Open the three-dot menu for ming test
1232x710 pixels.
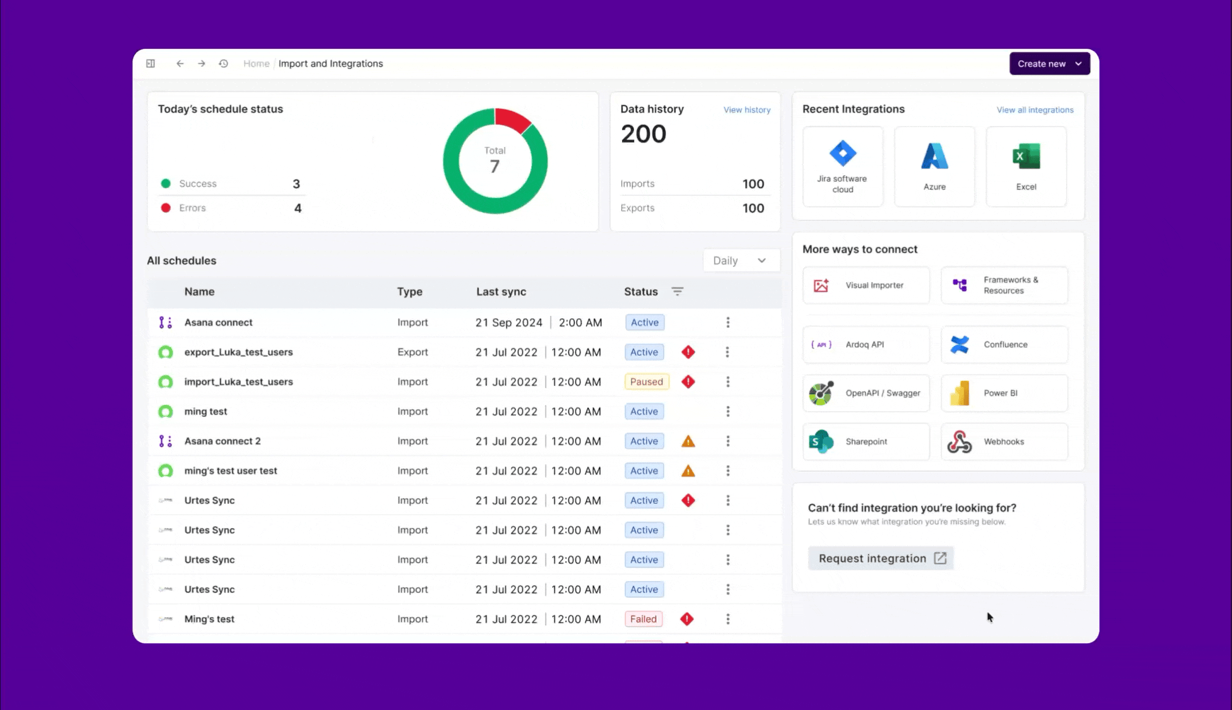pyautogui.click(x=728, y=411)
